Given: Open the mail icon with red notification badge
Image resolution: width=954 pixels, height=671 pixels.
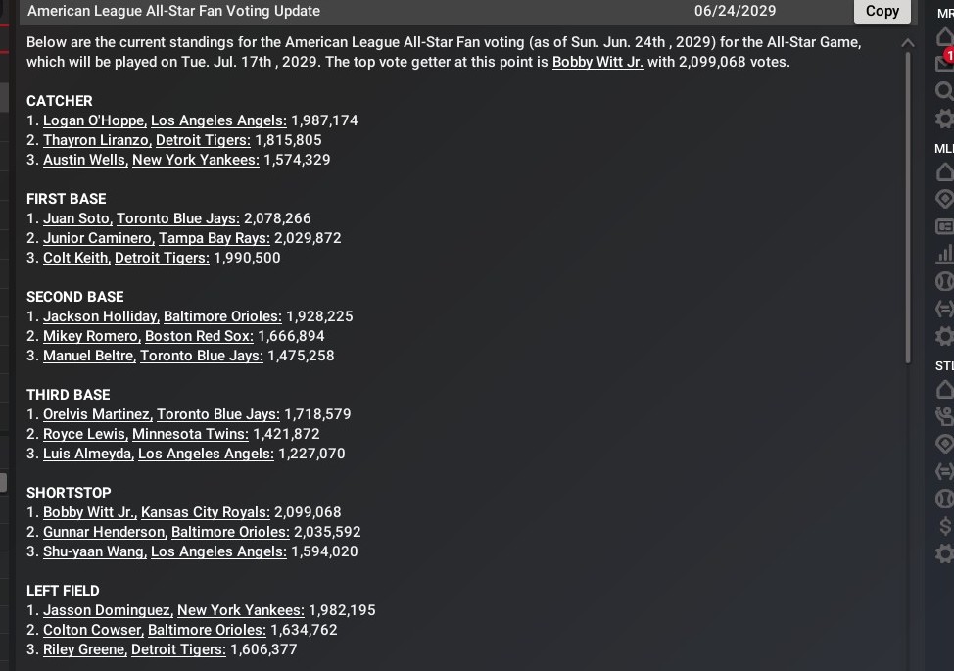Looking at the screenshot, I should point(944,62).
